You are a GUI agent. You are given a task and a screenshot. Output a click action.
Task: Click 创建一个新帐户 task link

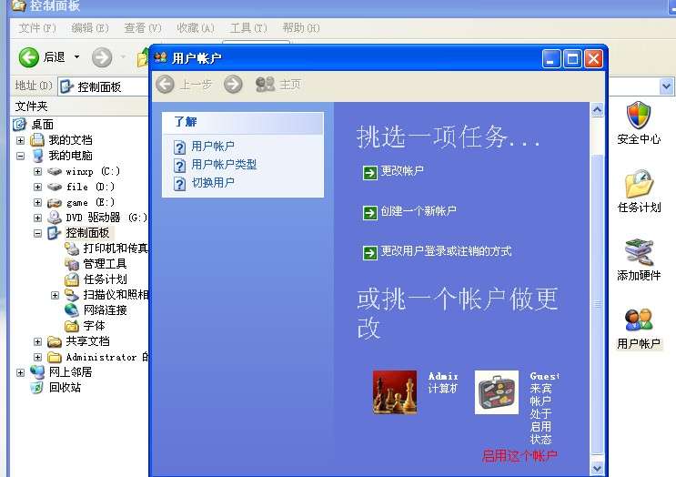tap(419, 211)
